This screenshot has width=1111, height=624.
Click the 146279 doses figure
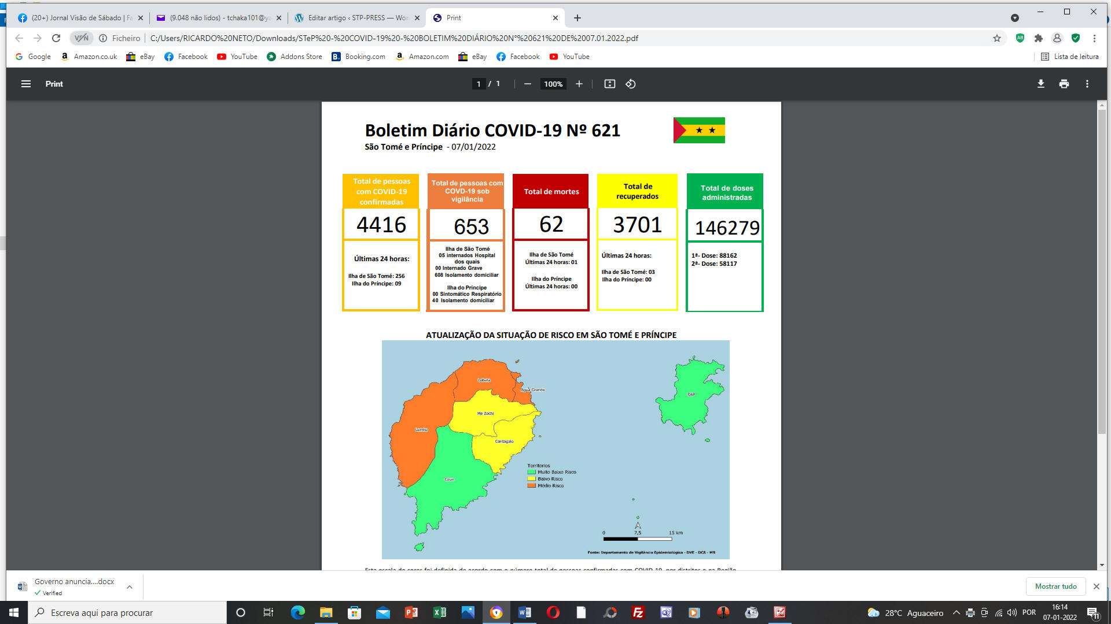(727, 228)
